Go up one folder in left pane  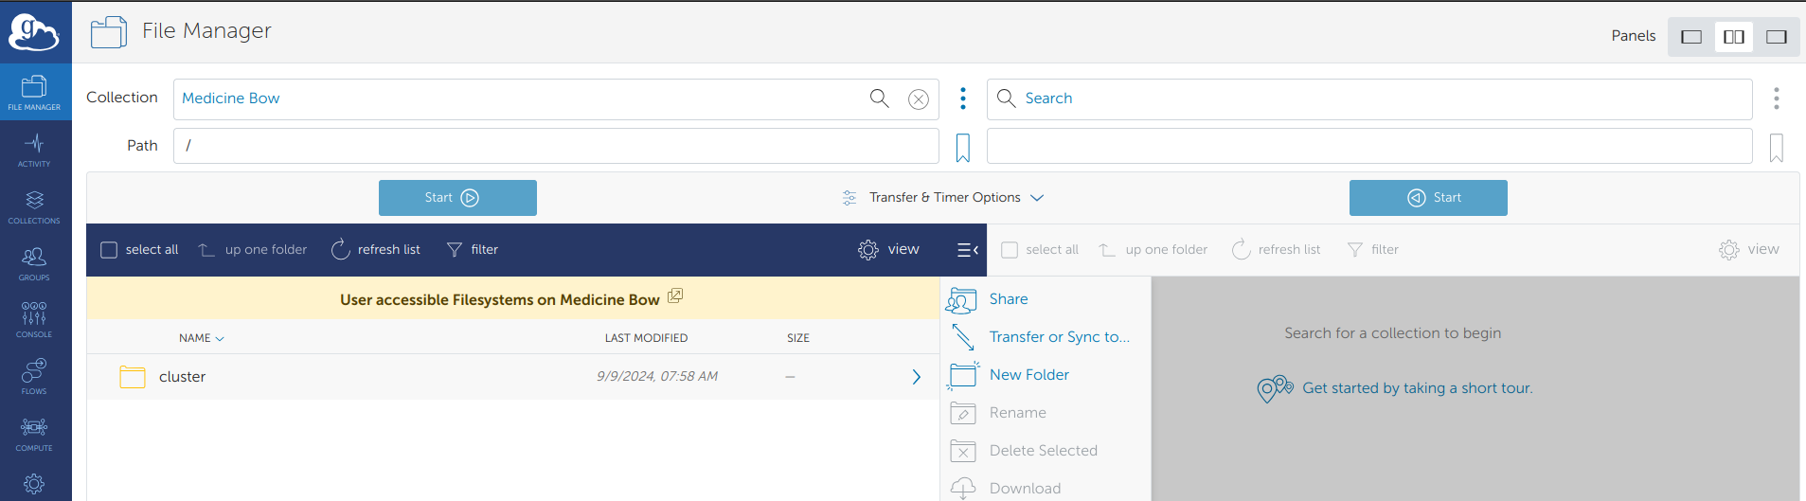[x=253, y=250]
